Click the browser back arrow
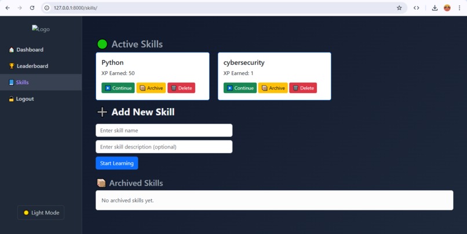 (x=8, y=8)
